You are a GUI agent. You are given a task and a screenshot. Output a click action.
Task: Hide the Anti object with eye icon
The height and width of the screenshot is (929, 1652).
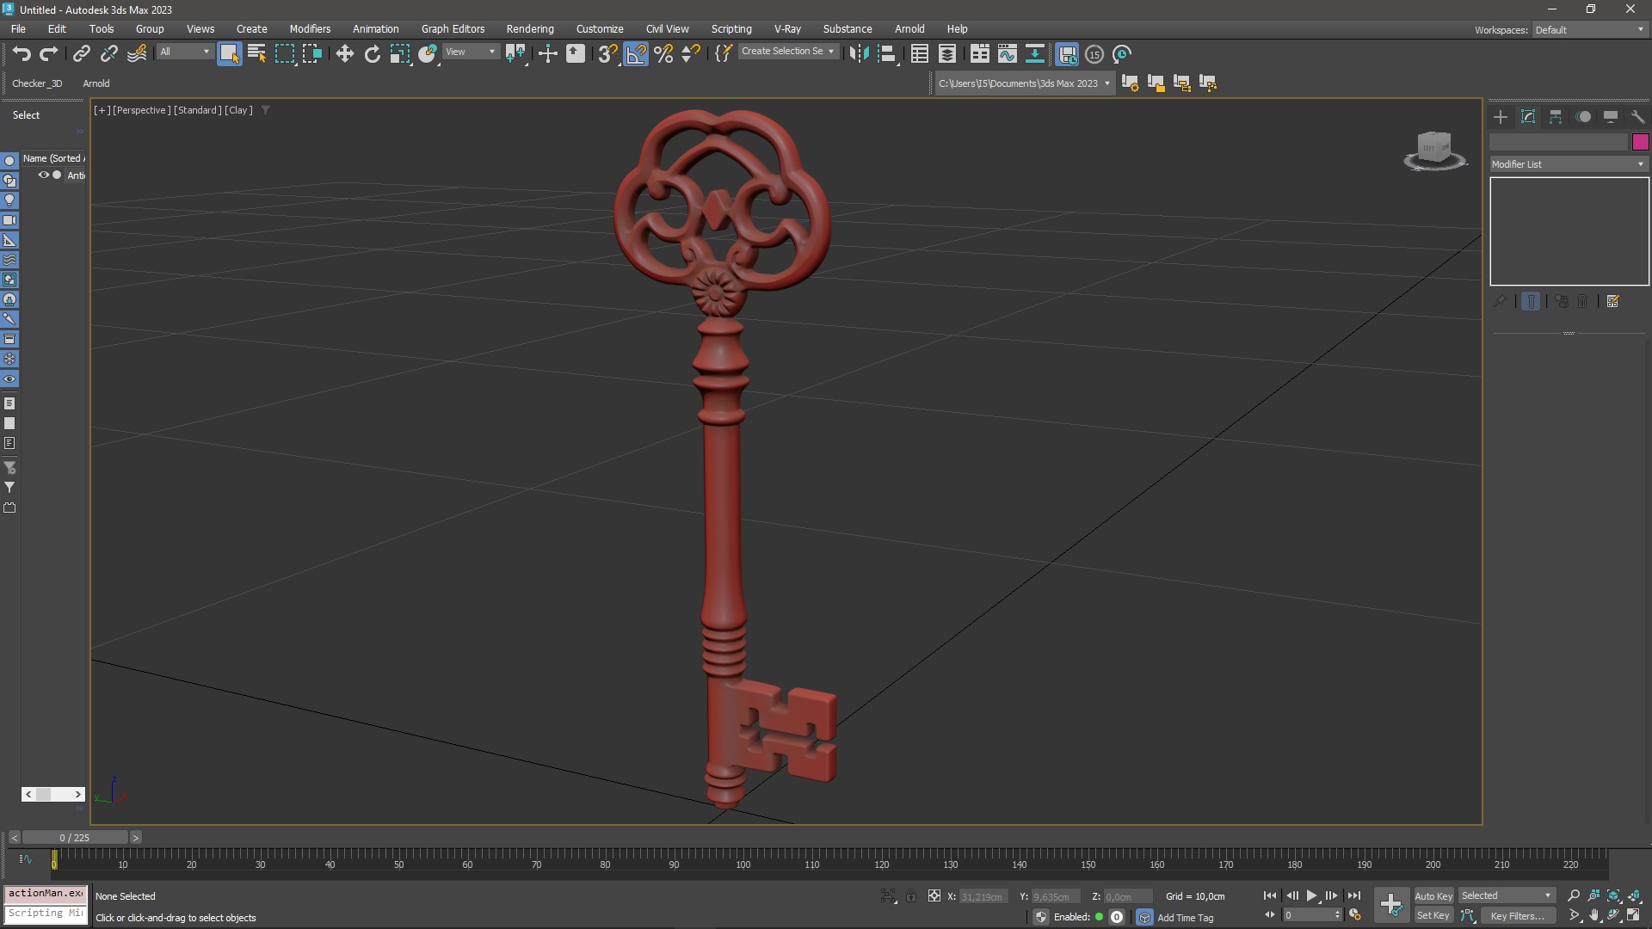pos(43,175)
